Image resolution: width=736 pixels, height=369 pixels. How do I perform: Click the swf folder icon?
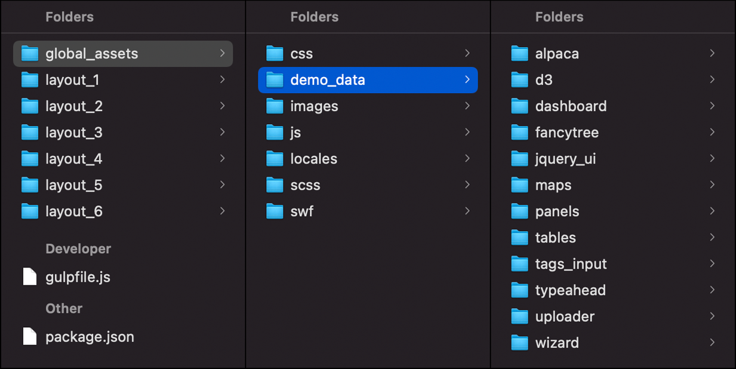coord(275,211)
